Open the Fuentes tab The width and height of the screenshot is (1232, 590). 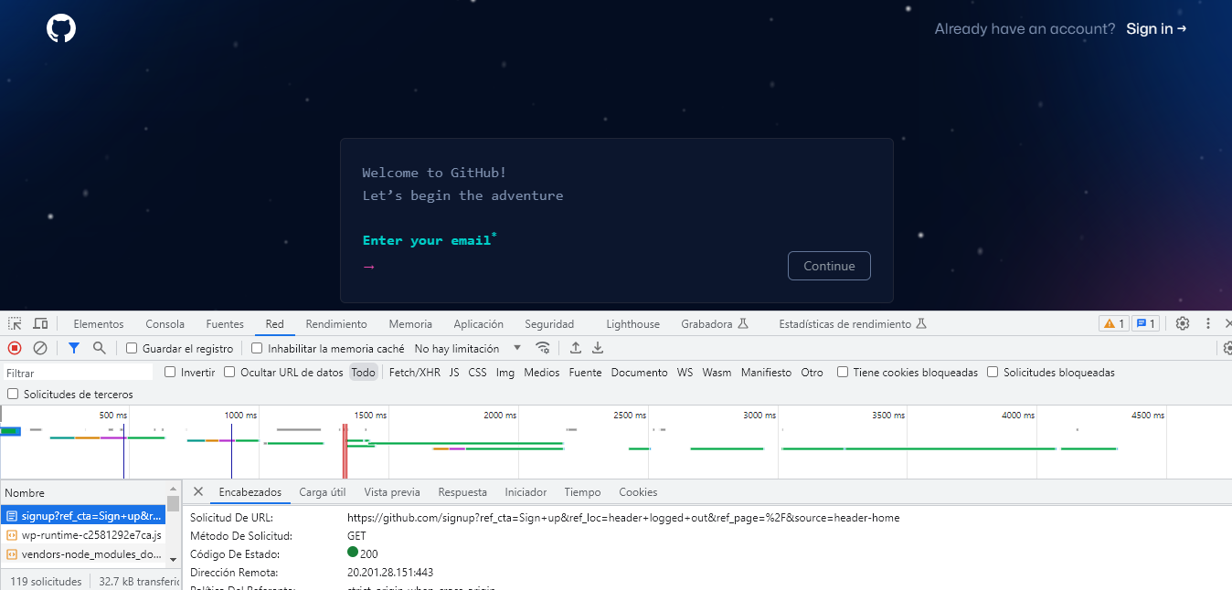click(225, 323)
